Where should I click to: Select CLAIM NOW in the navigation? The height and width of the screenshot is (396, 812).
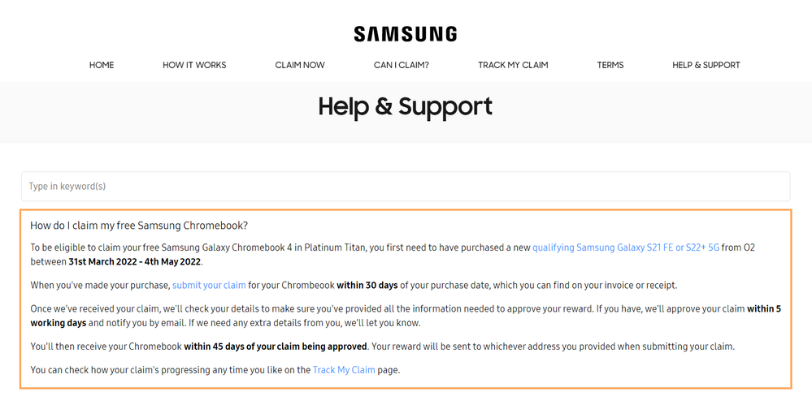[x=300, y=65]
